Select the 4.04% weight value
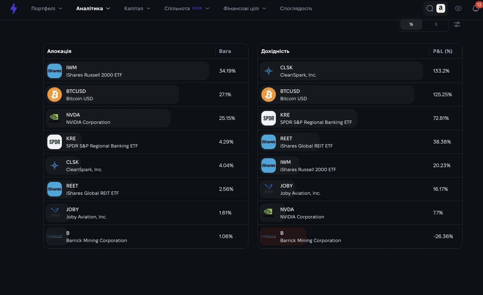Image resolution: width=483 pixels, height=295 pixels. 226,165
